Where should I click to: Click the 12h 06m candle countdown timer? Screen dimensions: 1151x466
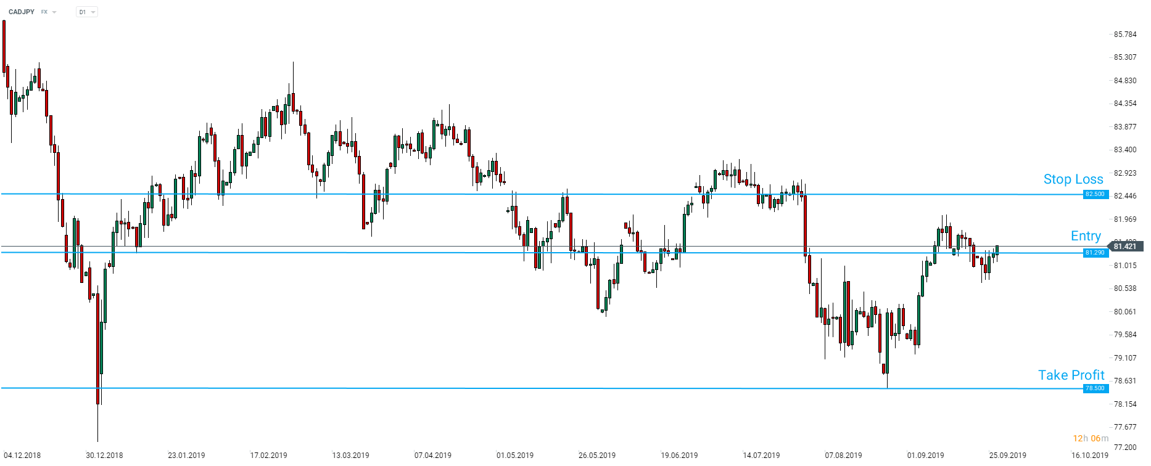pos(1090,438)
